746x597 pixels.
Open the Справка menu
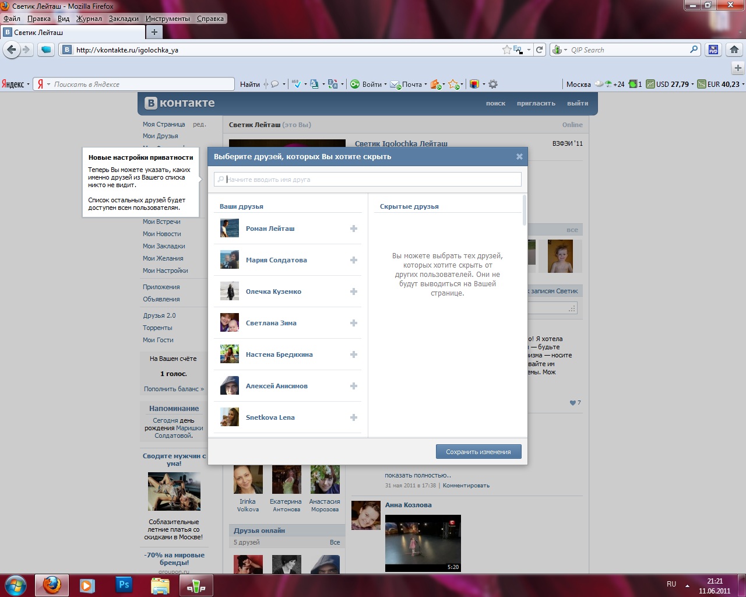(210, 19)
